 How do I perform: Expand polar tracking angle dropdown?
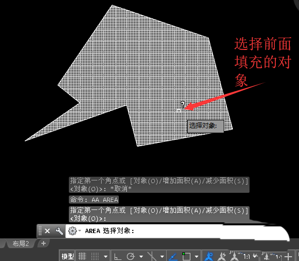[141, 257]
